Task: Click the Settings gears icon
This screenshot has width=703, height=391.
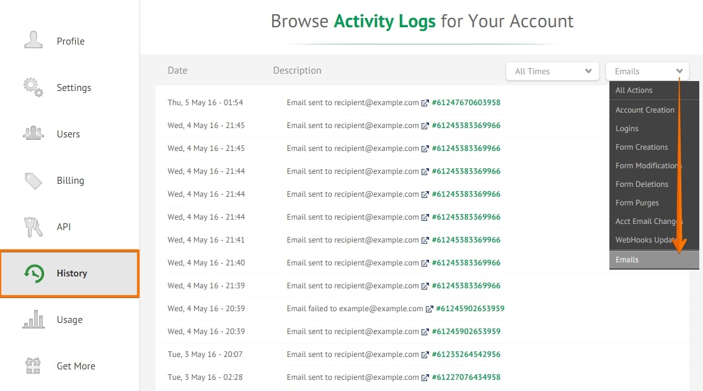Action: click(x=33, y=87)
